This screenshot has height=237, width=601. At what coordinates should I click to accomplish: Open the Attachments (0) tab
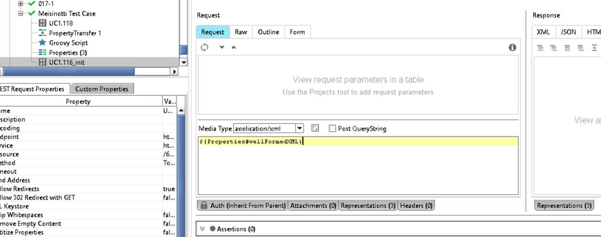[313, 206]
